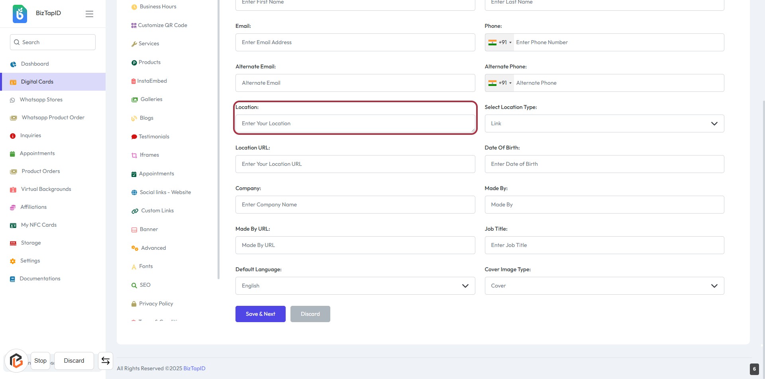Viewport: 765px width, 379px height.
Task: Click the SEO magnifier icon
Action: point(134,285)
